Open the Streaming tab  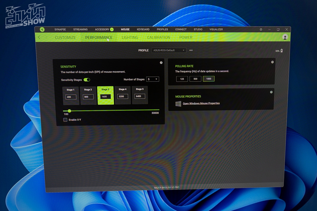(x=80, y=30)
